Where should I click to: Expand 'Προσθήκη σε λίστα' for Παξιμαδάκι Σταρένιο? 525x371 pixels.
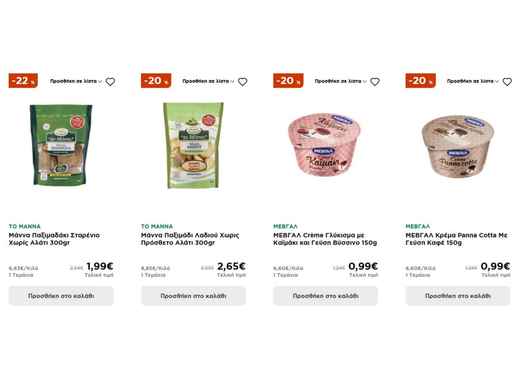(x=76, y=81)
